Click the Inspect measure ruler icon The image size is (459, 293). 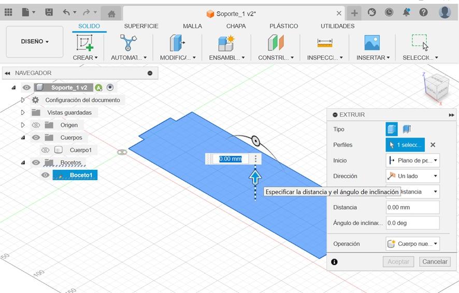325,43
